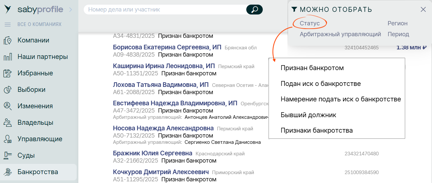Image resolution: width=432 pixels, height=183 pixels.
Task: Select Признаки банкротства option
Action: pyautogui.click(x=316, y=130)
